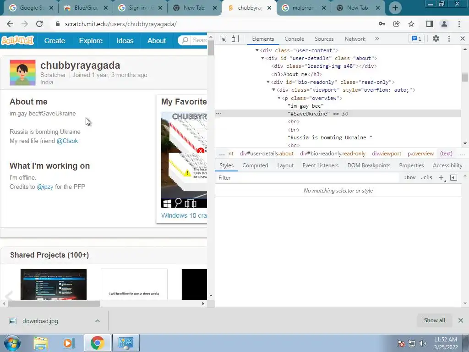469x352 pixels.
Task: Click the address bar URL
Action: (x=121, y=24)
